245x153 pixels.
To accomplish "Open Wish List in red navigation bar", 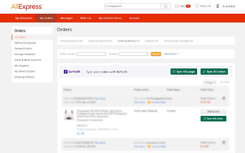I will point(86,18).
